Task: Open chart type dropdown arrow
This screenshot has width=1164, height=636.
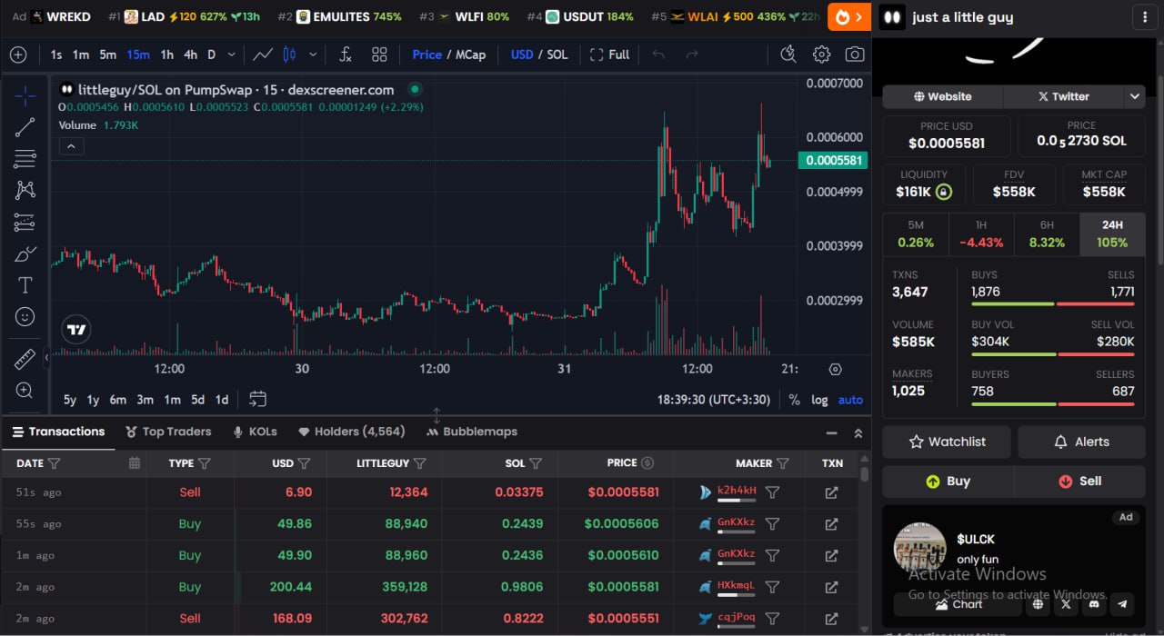Action: point(313,55)
